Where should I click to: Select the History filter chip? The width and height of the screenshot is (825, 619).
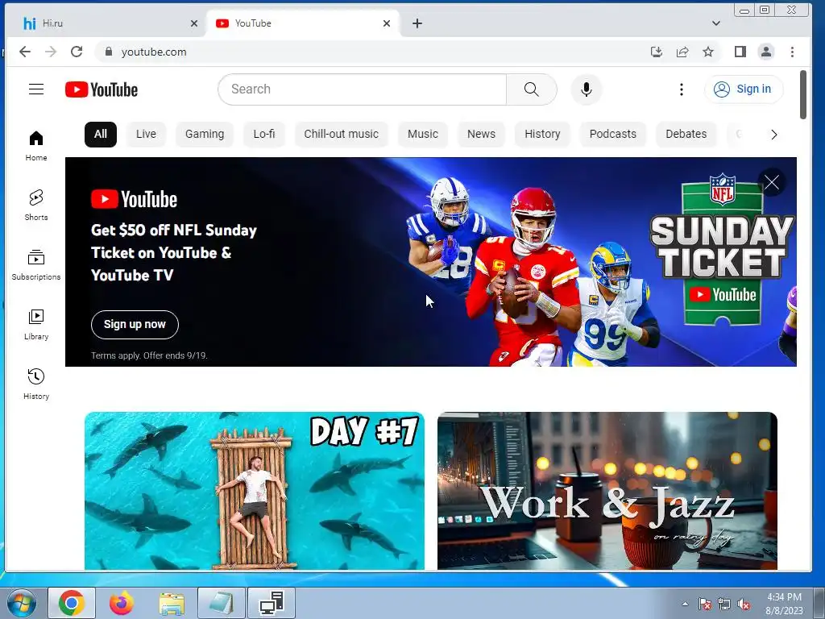(542, 135)
